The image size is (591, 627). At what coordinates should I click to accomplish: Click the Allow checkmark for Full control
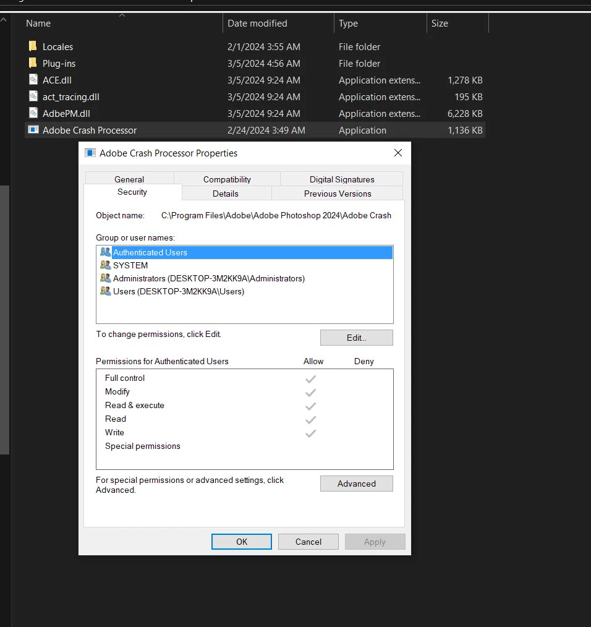(x=311, y=378)
